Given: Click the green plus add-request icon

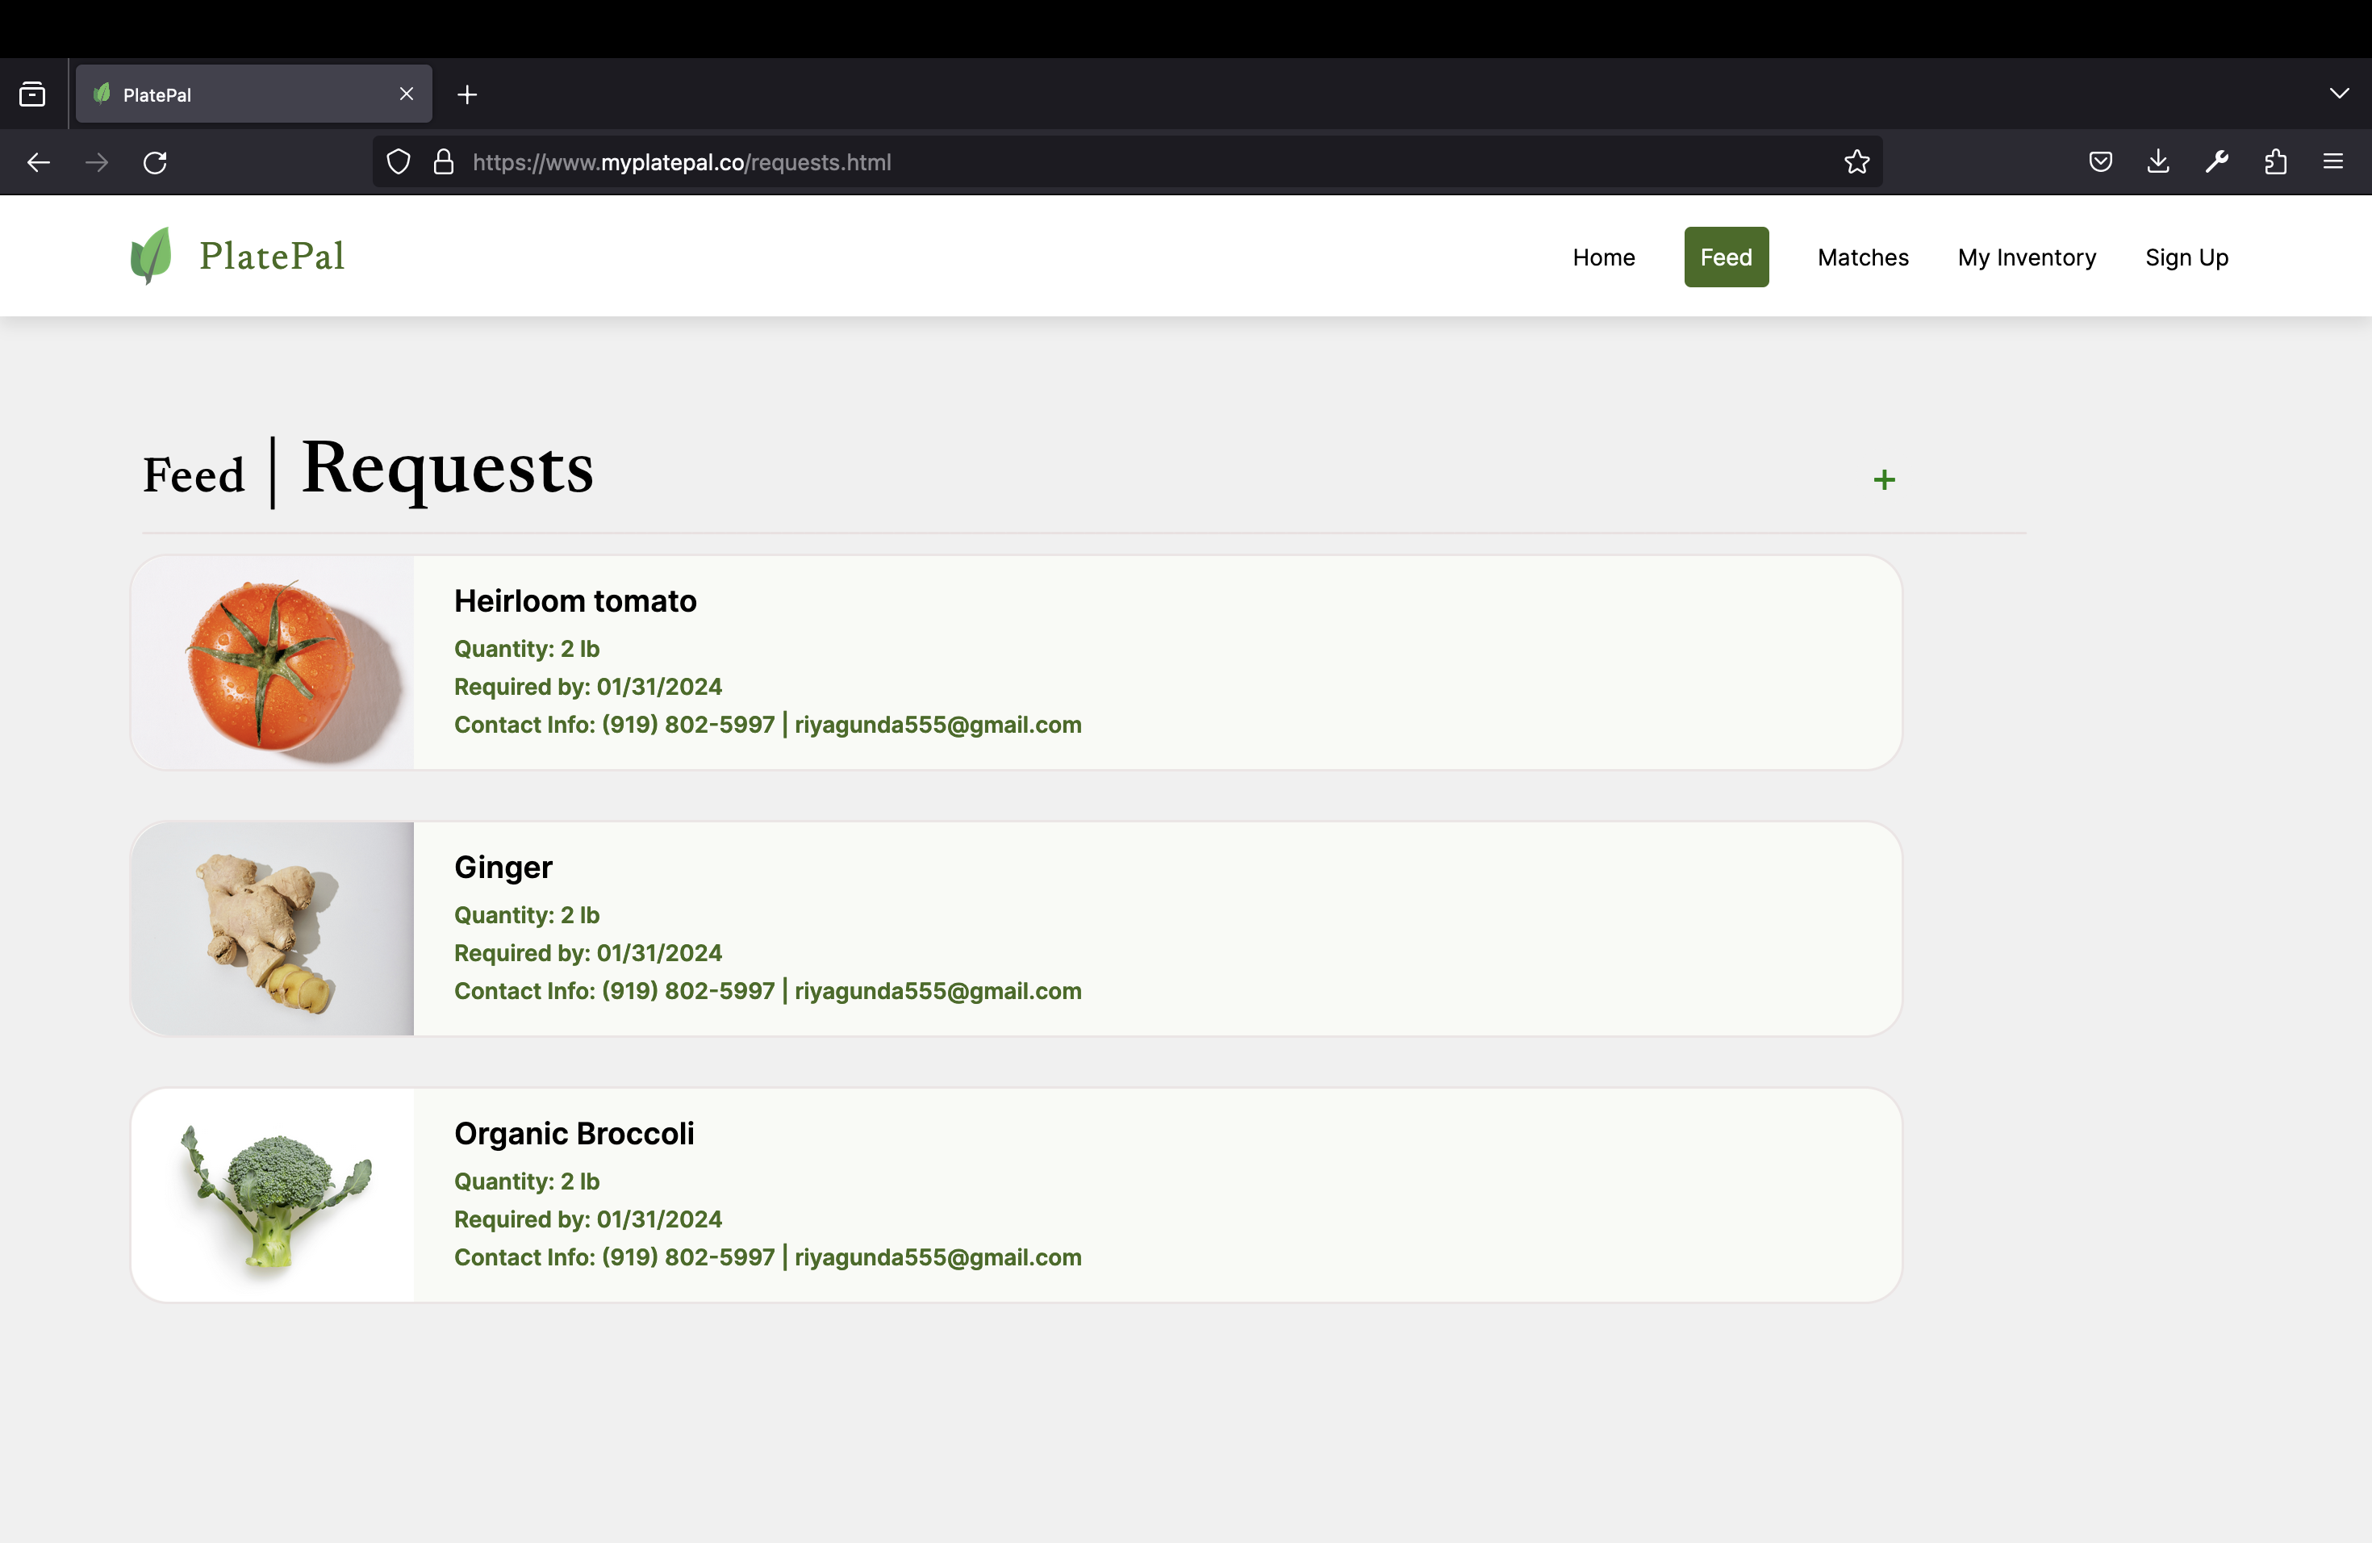Looking at the screenshot, I should pos(1884,479).
